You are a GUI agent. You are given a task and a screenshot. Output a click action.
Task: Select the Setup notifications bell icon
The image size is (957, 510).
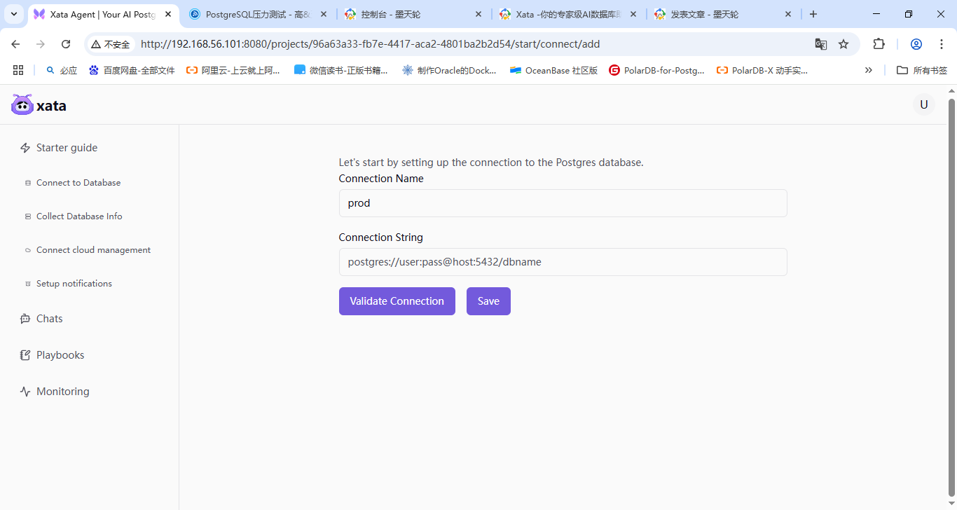click(28, 283)
